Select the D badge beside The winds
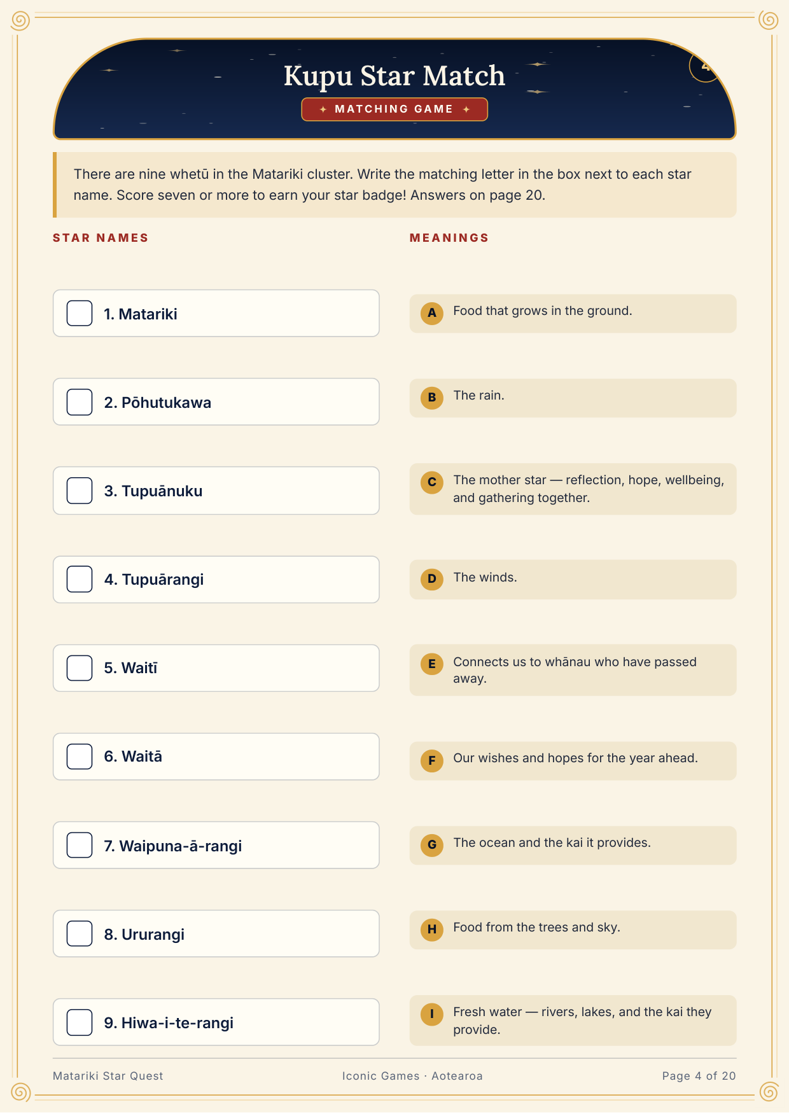 [x=431, y=579]
